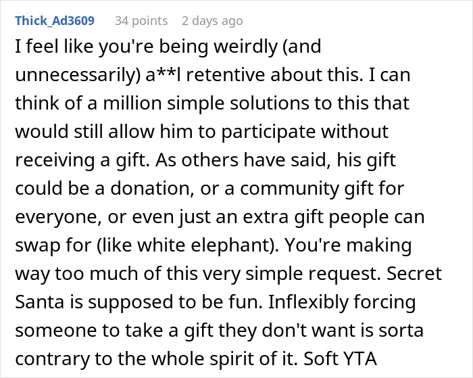
Task: Click the "34 points" score label
Action: (141, 21)
